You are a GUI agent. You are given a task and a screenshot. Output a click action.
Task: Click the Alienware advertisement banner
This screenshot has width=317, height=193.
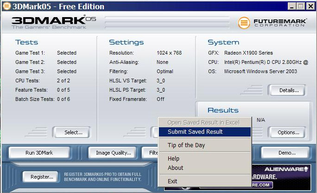[281, 177]
